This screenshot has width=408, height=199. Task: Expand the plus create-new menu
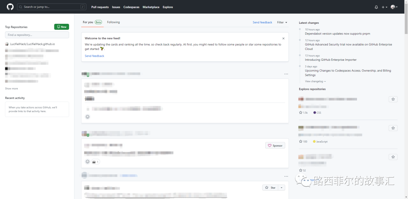[x=384, y=7]
